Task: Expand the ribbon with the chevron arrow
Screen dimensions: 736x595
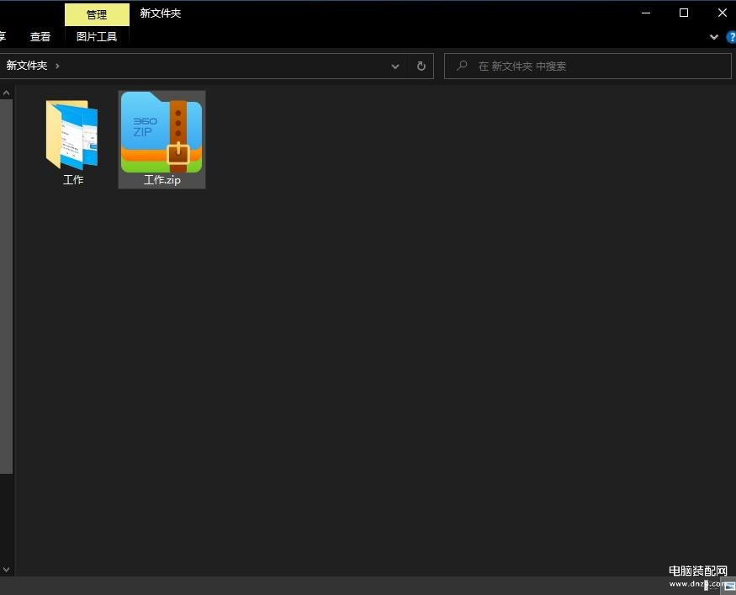Action: (714, 37)
